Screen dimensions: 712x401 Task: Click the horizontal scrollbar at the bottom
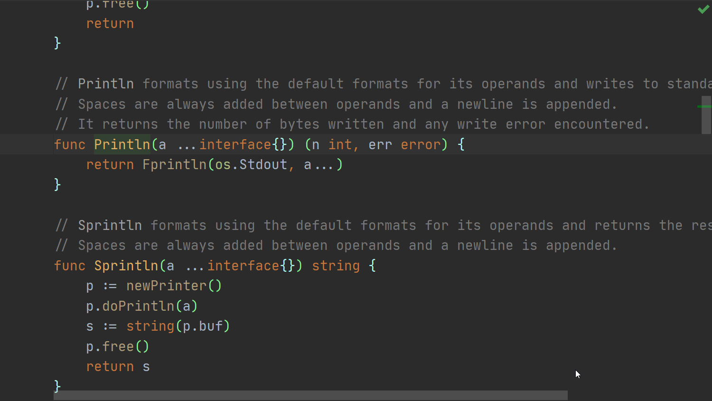[x=310, y=395]
